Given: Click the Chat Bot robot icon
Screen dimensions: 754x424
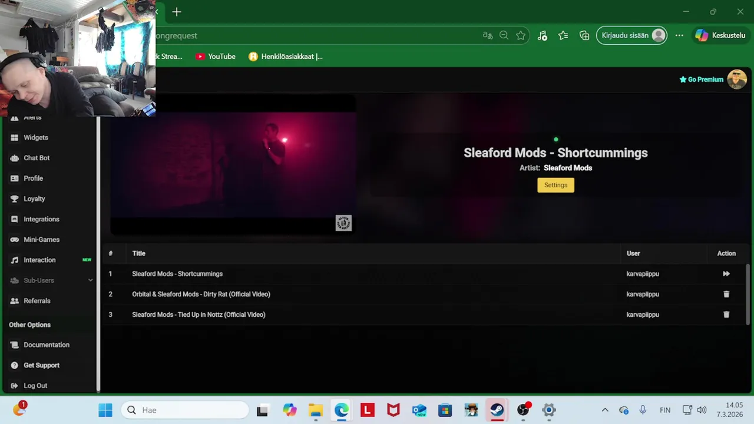Looking at the screenshot, I should 15,158.
